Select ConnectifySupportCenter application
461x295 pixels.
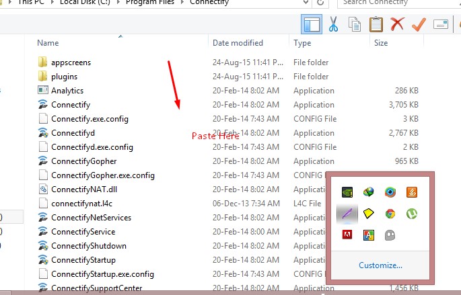pyautogui.click(x=96, y=288)
